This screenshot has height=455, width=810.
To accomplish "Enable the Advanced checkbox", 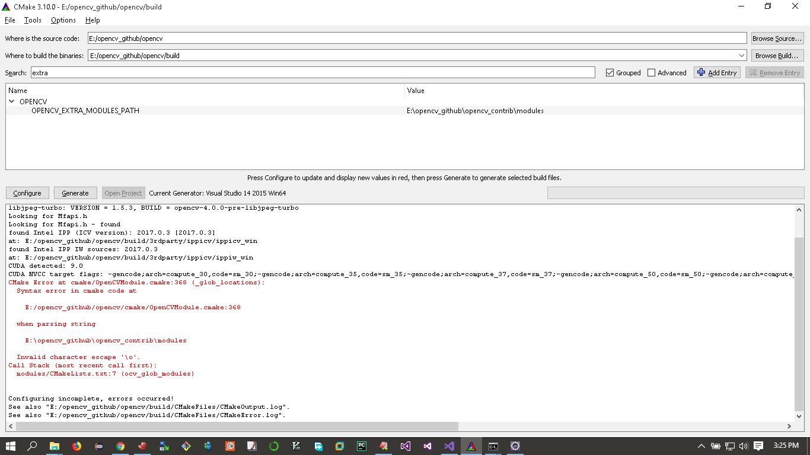I will point(652,73).
